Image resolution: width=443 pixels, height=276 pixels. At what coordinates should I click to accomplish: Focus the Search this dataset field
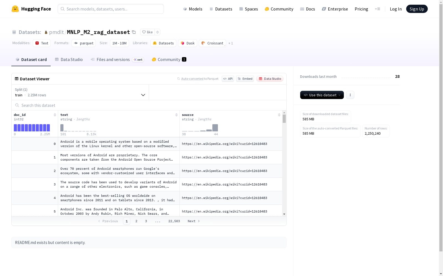tap(149, 105)
